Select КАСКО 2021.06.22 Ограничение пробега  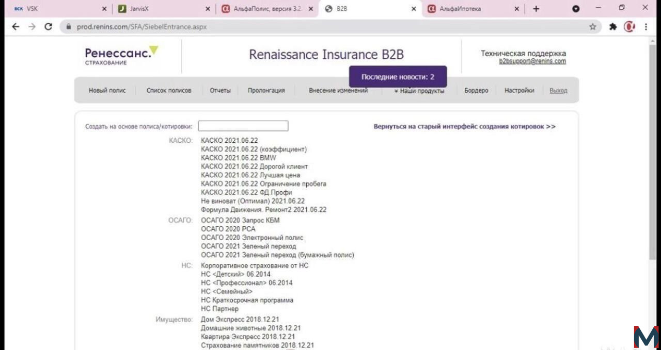coord(263,184)
